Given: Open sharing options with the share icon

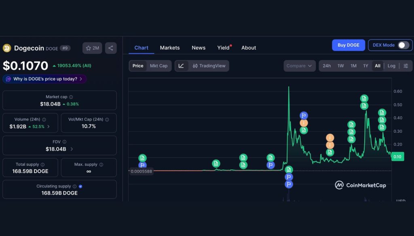Looking at the screenshot, I should click(x=110, y=48).
